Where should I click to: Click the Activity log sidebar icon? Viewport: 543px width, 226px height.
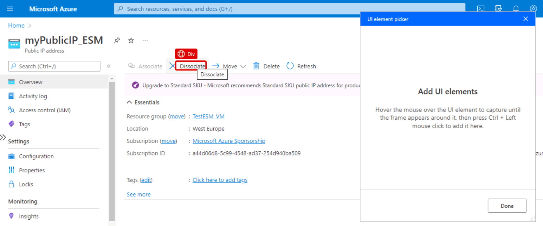pos(12,96)
